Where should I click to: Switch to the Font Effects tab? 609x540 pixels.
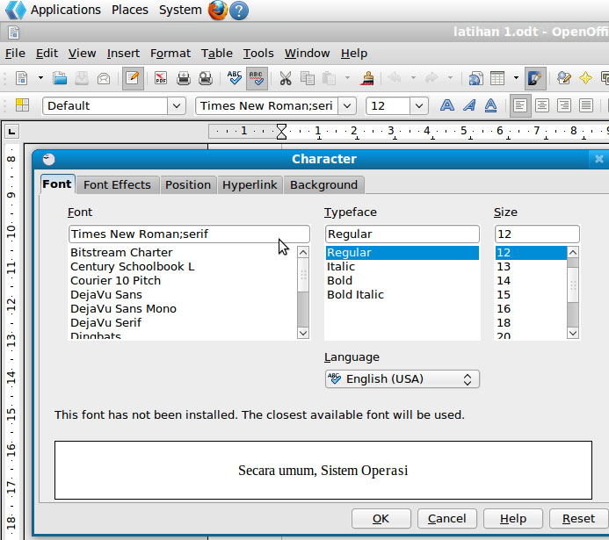[117, 184]
